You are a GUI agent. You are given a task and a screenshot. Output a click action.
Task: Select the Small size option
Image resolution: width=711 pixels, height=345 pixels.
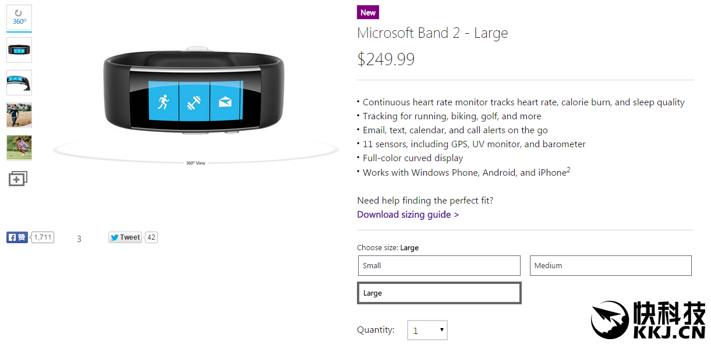[x=439, y=265]
